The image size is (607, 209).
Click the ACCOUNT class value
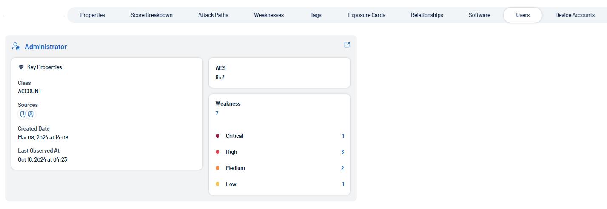point(30,91)
